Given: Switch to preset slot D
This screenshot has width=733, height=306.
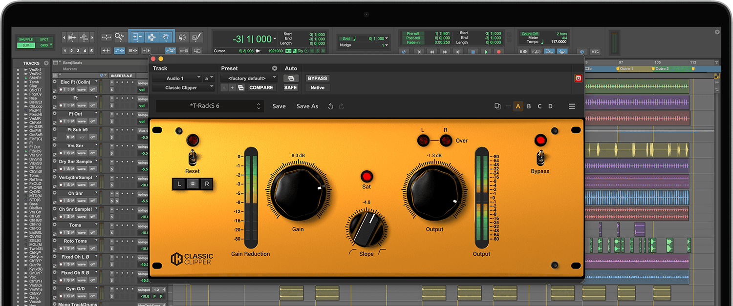Looking at the screenshot, I should coord(550,106).
